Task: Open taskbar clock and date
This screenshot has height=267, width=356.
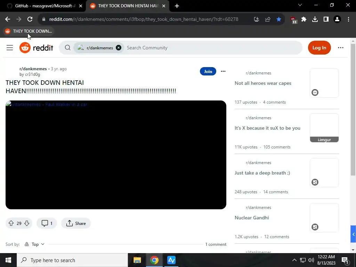Action: [326, 260]
